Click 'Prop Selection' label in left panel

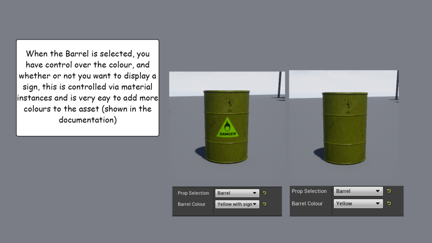coord(193,193)
